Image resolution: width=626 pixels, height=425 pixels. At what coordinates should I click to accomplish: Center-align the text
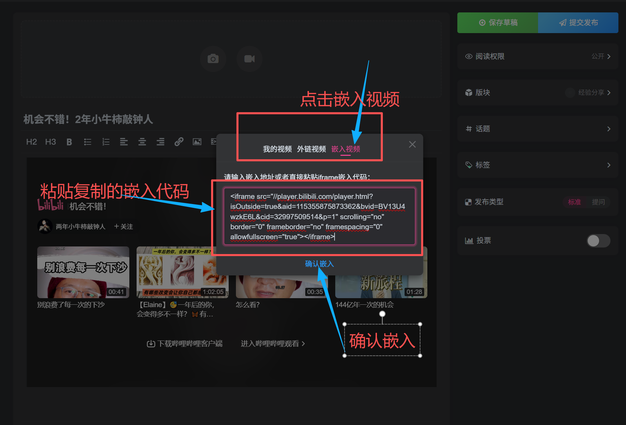point(142,142)
